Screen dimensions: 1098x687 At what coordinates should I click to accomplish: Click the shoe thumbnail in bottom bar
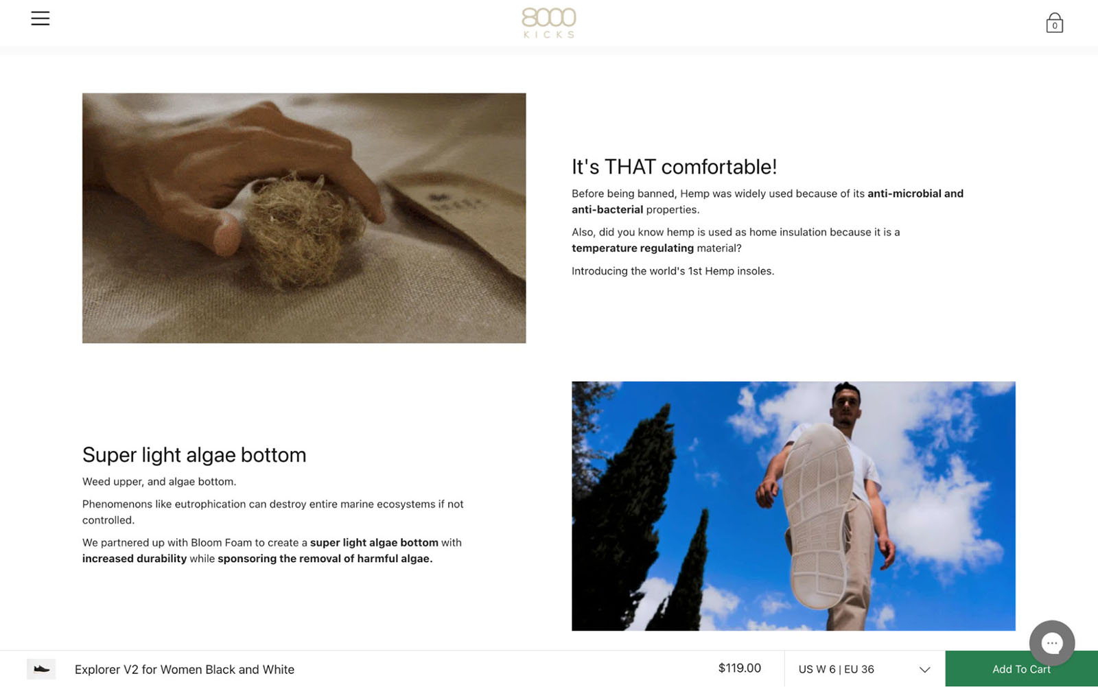pyautogui.click(x=41, y=669)
